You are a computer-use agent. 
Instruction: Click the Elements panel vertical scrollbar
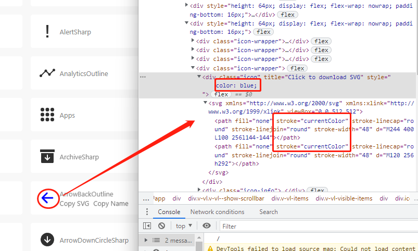[x=417, y=37]
